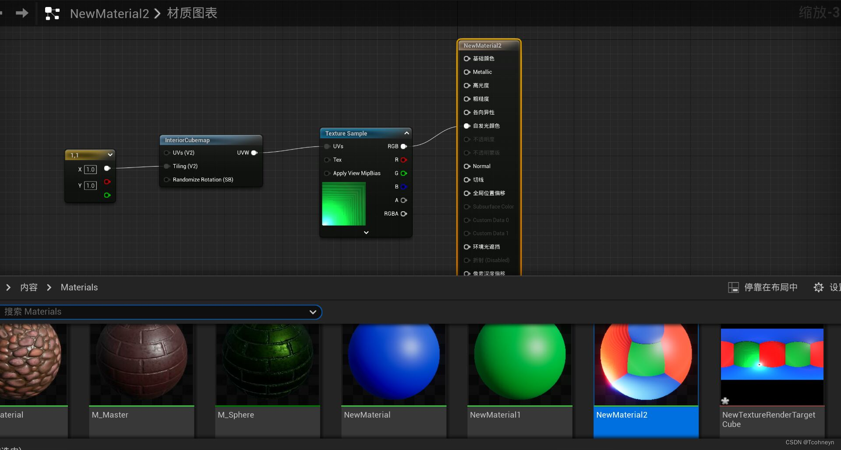Expand Texture Sample node bottom chevron
The image size is (841, 450).
point(366,233)
